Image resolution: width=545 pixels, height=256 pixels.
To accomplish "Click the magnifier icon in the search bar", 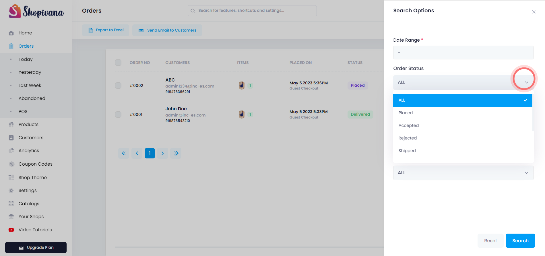I will (x=193, y=11).
